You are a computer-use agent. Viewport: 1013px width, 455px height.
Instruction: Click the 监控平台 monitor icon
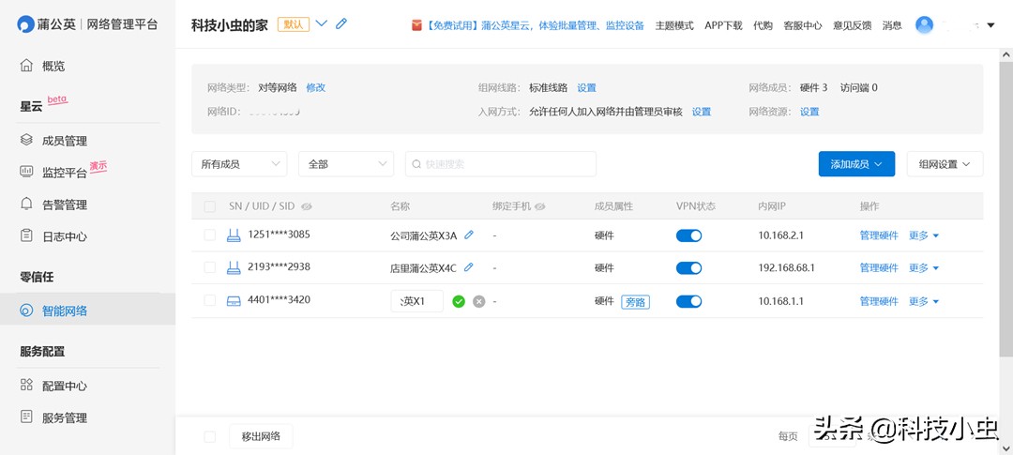(x=26, y=172)
